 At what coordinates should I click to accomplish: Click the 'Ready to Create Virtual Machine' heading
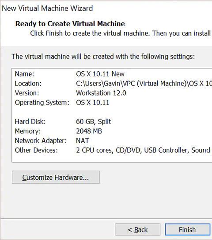70,24
